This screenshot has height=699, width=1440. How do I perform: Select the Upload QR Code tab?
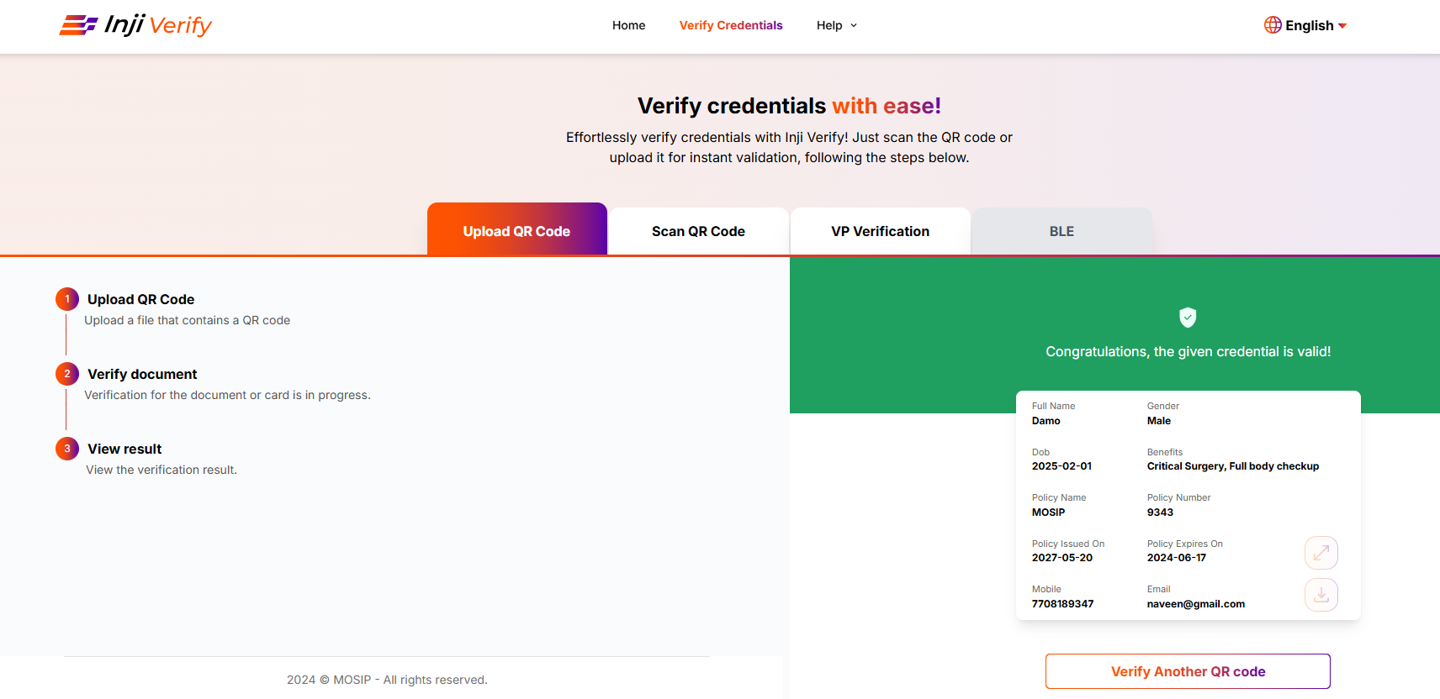point(516,231)
